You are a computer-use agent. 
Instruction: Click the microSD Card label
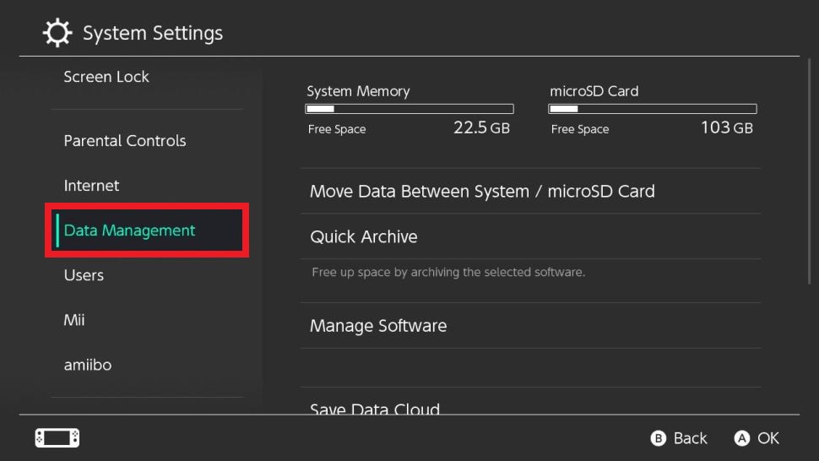594,91
